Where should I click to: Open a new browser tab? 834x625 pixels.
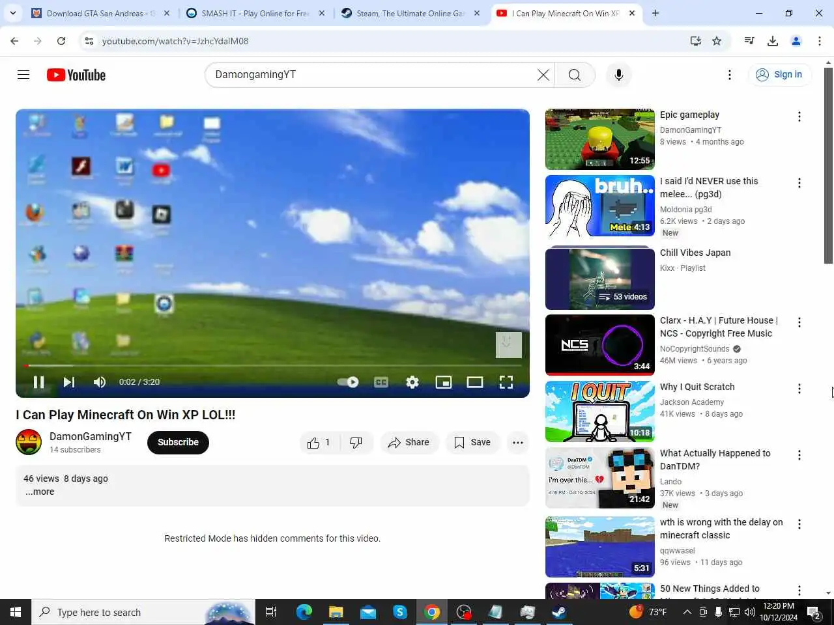click(x=655, y=13)
